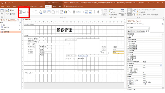Click Add Existing Fields button
The image size is (165, 93).
pos(122,12)
